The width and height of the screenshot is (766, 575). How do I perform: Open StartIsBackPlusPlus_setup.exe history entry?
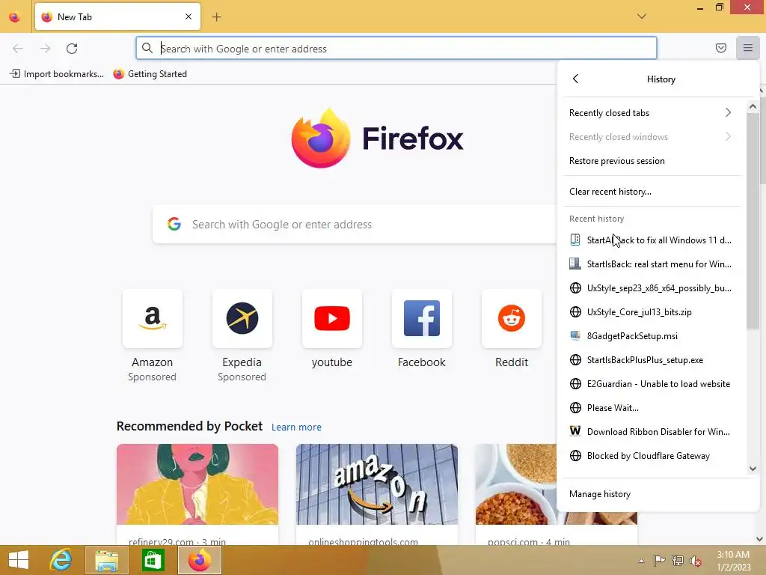652,360
